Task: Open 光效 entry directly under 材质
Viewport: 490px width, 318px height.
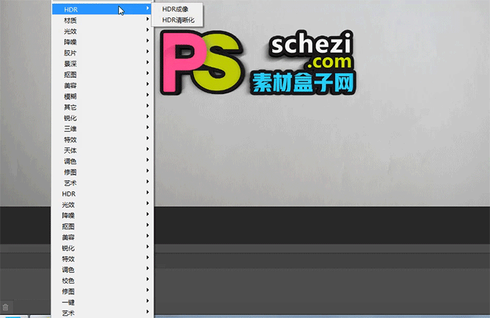Action: [x=102, y=31]
